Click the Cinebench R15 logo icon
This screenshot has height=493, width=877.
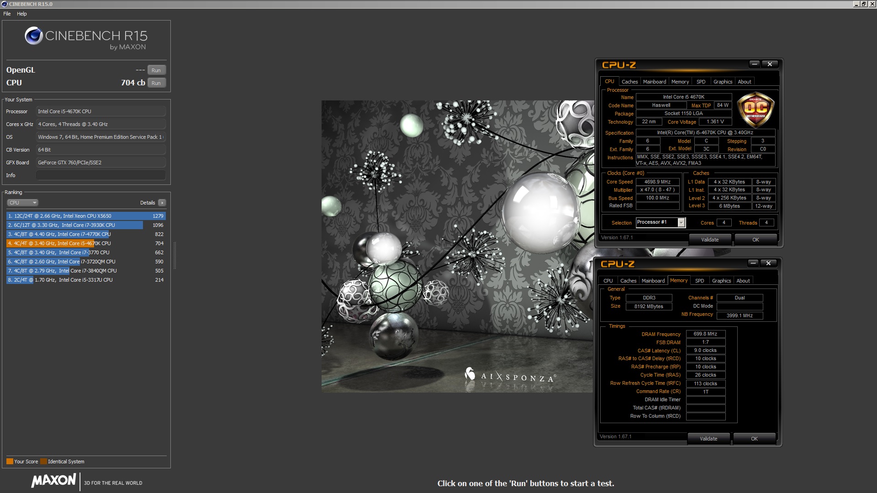click(x=34, y=36)
